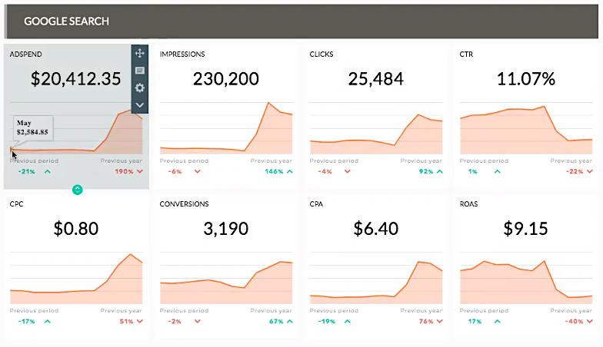Click the move widget icon on Adspend
Screen dimensions: 603x347
click(x=139, y=53)
